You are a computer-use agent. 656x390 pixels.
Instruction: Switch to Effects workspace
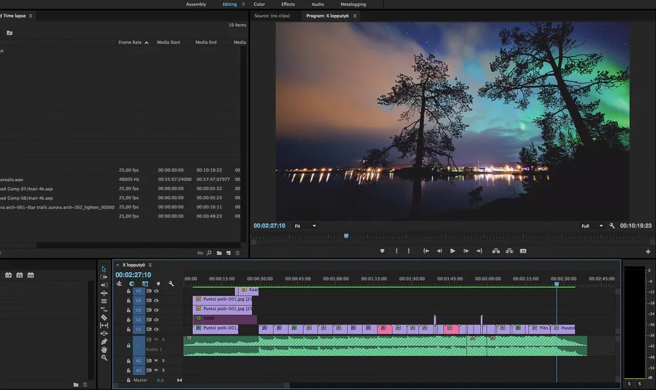288,4
